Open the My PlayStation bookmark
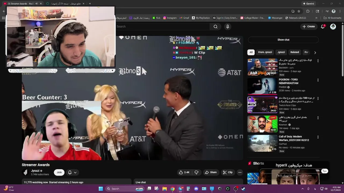The width and height of the screenshot is (344, 193). (x=201, y=18)
